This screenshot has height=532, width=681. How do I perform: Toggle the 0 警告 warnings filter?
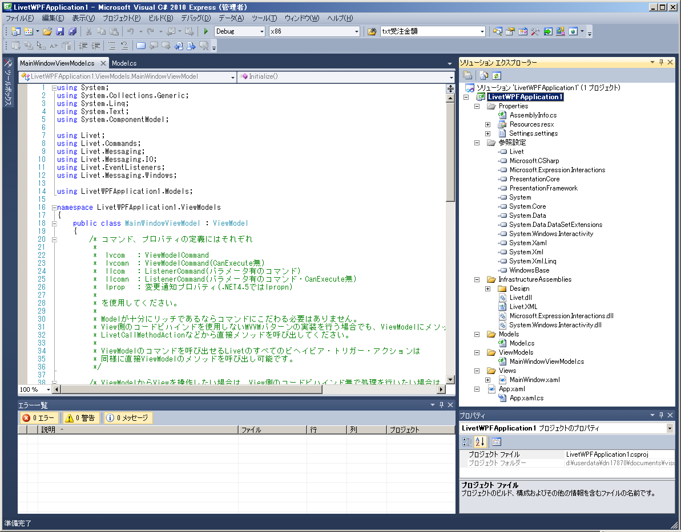click(80, 418)
